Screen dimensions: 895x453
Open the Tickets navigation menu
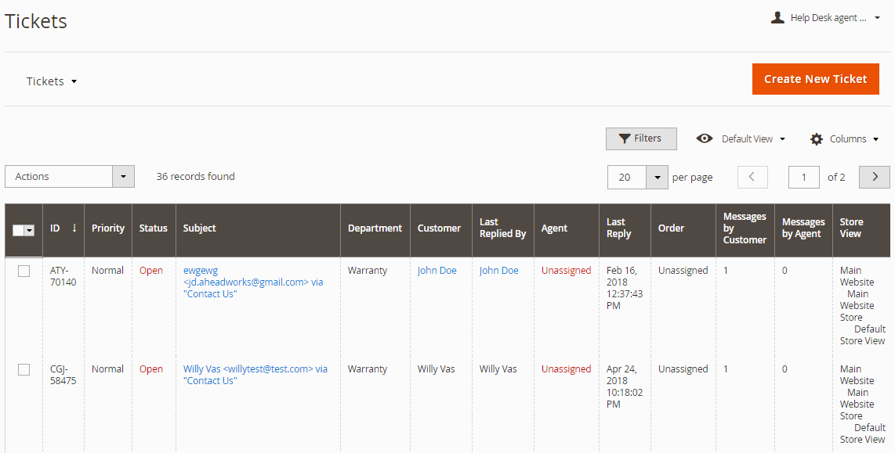(52, 81)
